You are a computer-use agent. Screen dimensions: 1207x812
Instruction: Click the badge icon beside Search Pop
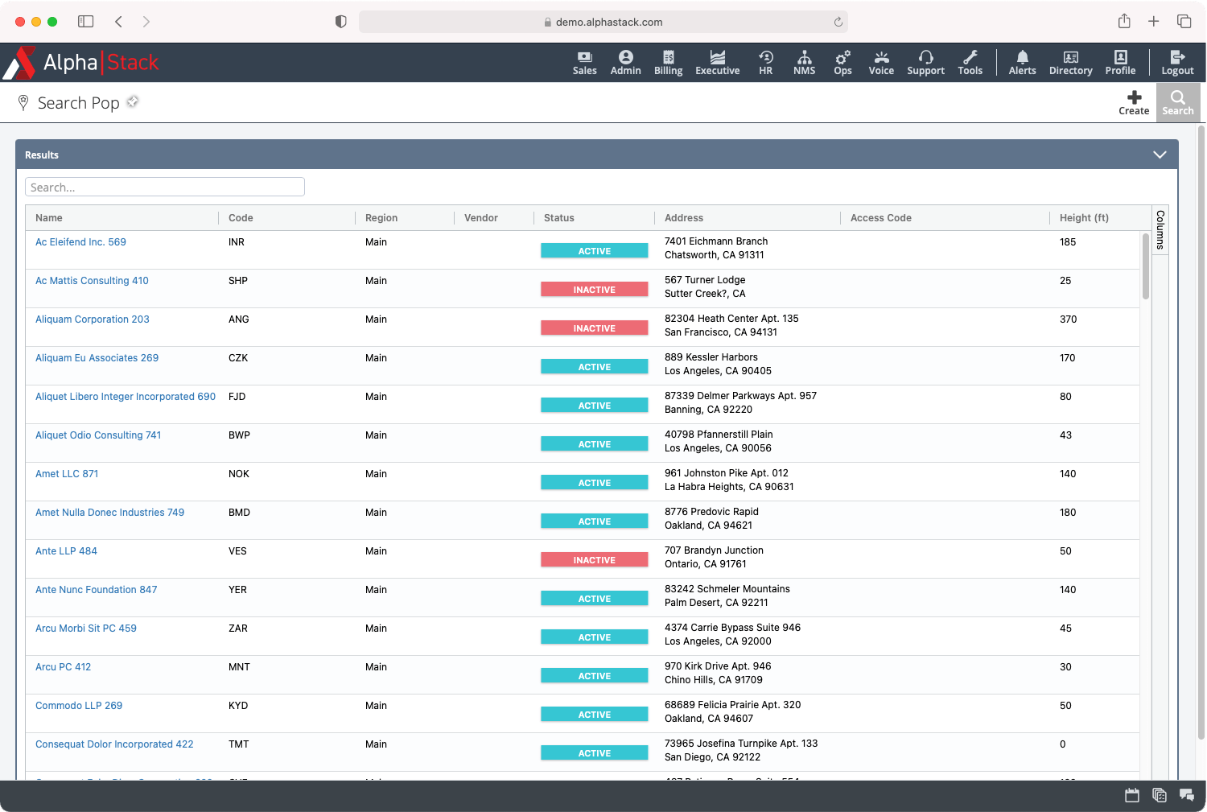(133, 101)
